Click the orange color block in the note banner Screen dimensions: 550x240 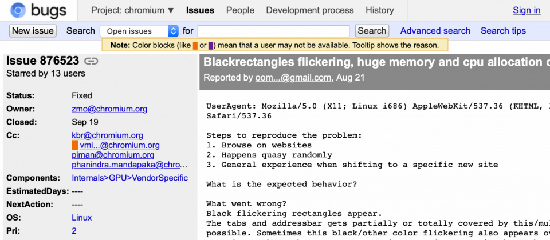195,46
